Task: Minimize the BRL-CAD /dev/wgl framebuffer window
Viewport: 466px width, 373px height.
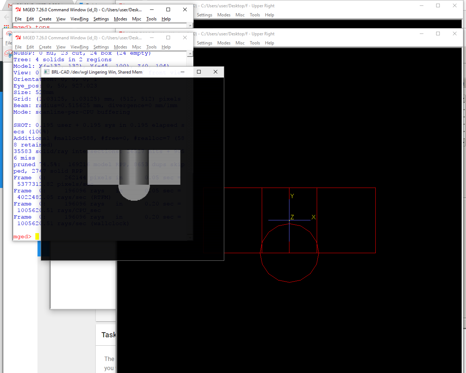Action: (x=182, y=72)
